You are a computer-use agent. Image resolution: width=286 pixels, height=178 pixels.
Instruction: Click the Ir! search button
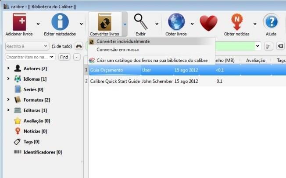tap(268, 46)
